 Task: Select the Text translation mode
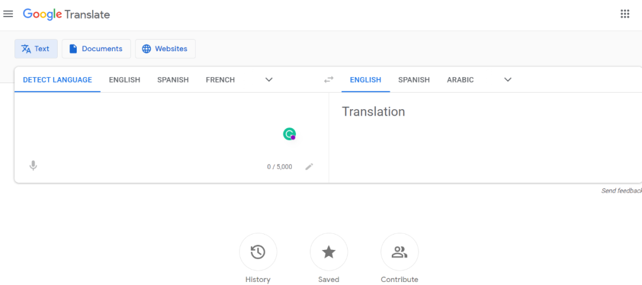click(x=36, y=49)
